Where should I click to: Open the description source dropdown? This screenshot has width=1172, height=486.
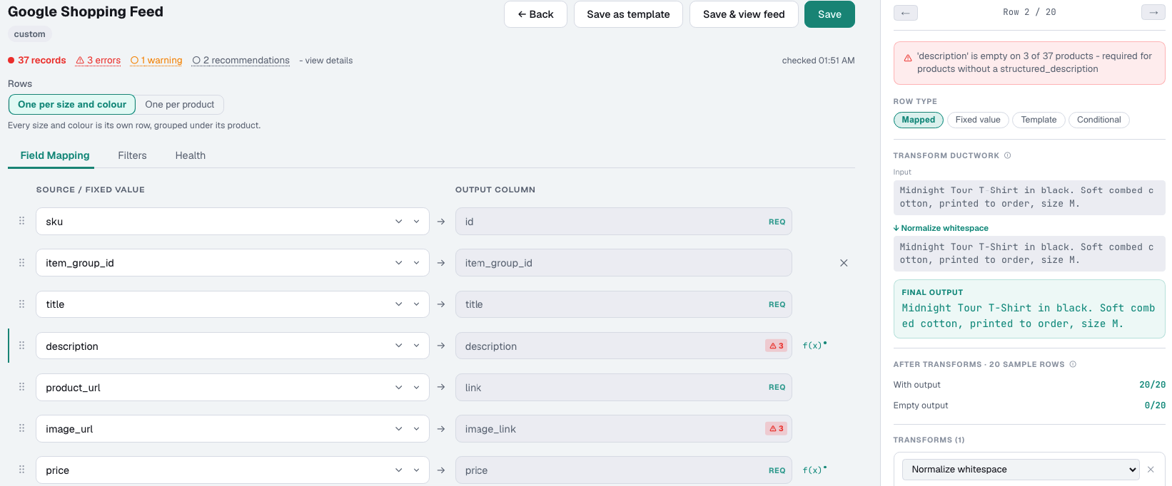point(233,346)
